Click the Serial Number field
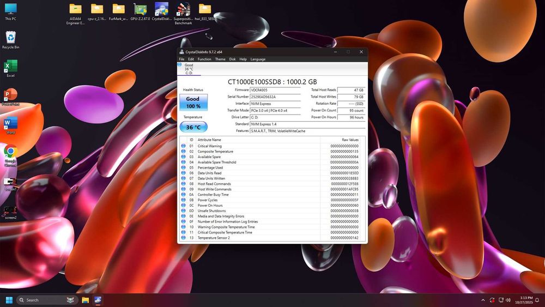This screenshot has height=307, width=545. 275,97
